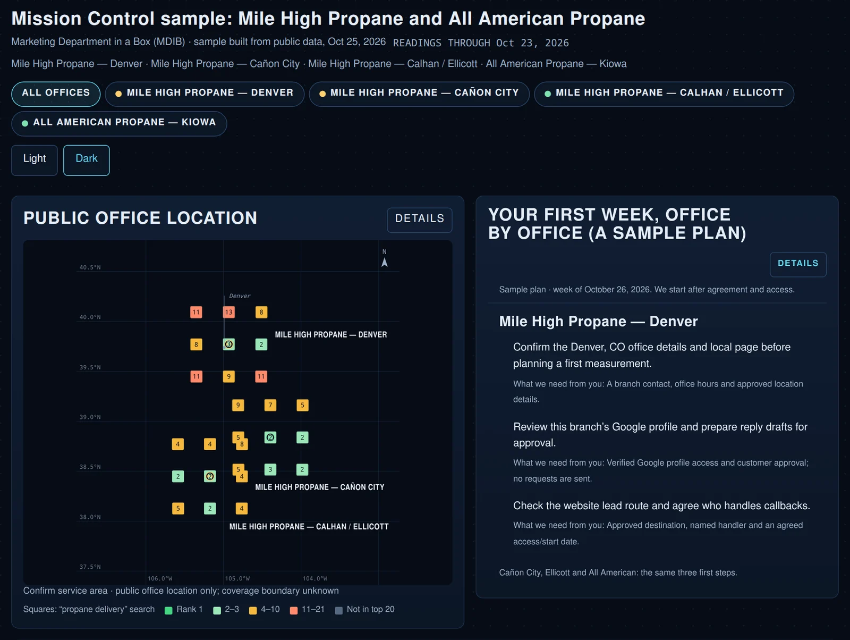Click 'Check the website lead route' step
The image size is (850, 640).
661,506
